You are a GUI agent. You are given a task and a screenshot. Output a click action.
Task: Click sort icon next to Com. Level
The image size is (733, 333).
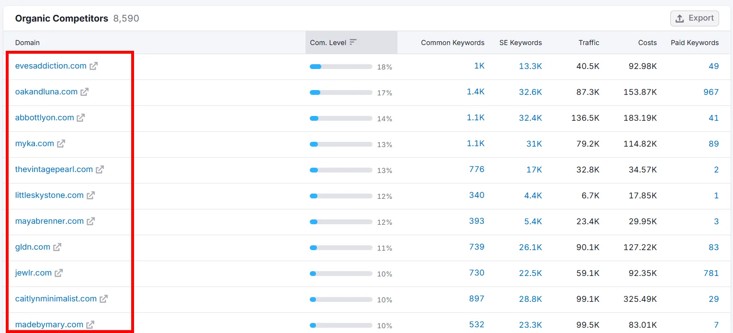tap(353, 42)
